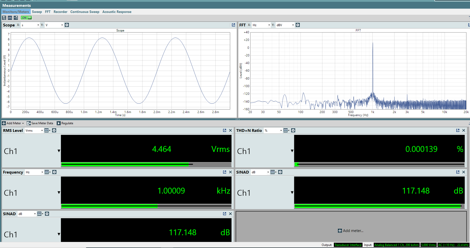The height and width of the screenshot is (248, 470).
Task: Switch to Monitors/Meters tab
Action: point(16,12)
